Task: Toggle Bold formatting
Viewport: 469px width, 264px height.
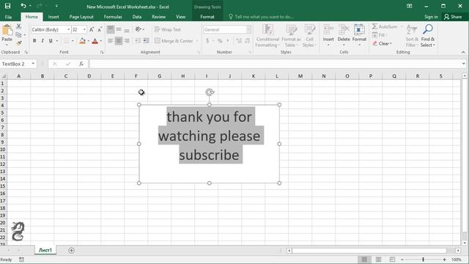Action: tap(34, 41)
